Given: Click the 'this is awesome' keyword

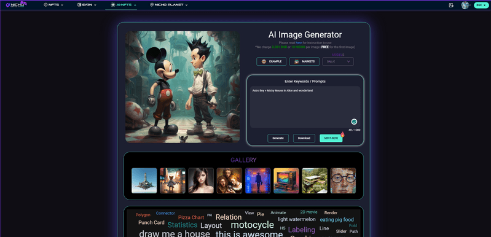Looking at the screenshot, I should 249,234.
